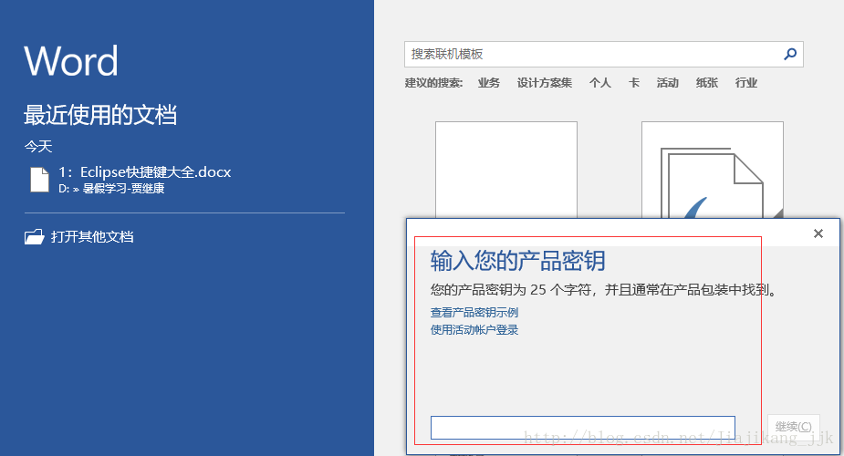
Task: Select the suggested search term 活动
Action: (x=668, y=83)
